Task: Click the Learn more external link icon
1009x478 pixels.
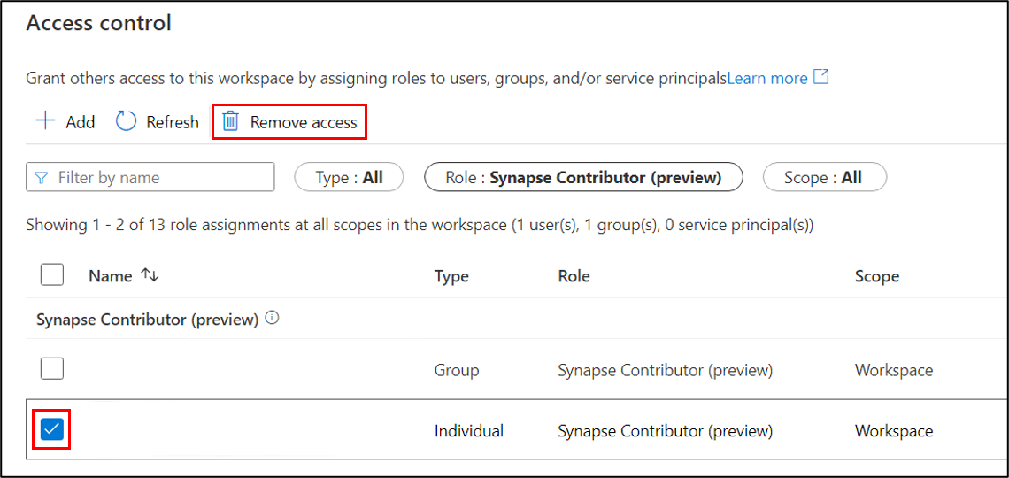Action: pos(821,77)
